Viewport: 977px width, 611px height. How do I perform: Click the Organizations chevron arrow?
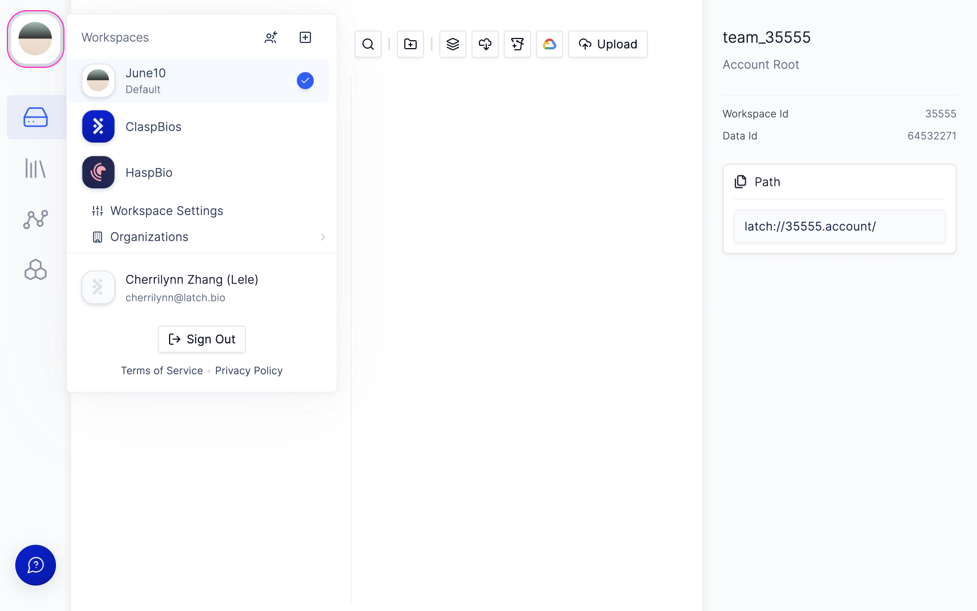pyautogui.click(x=323, y=237)
